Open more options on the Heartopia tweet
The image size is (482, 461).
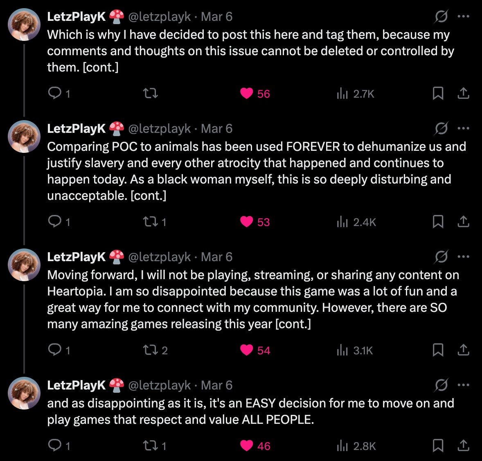pos(463,257)
